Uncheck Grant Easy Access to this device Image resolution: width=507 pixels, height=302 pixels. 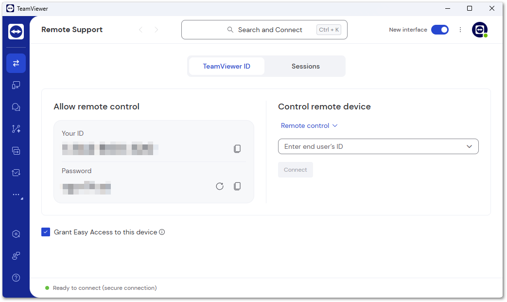(x=46, y=232)
